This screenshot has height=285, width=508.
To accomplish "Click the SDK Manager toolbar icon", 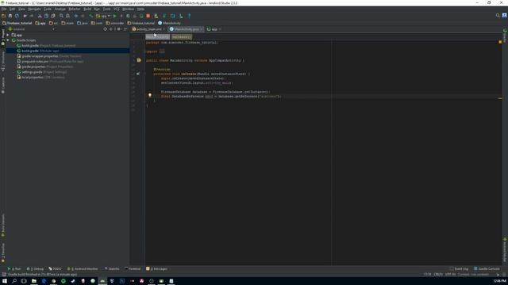I will 181,16.
